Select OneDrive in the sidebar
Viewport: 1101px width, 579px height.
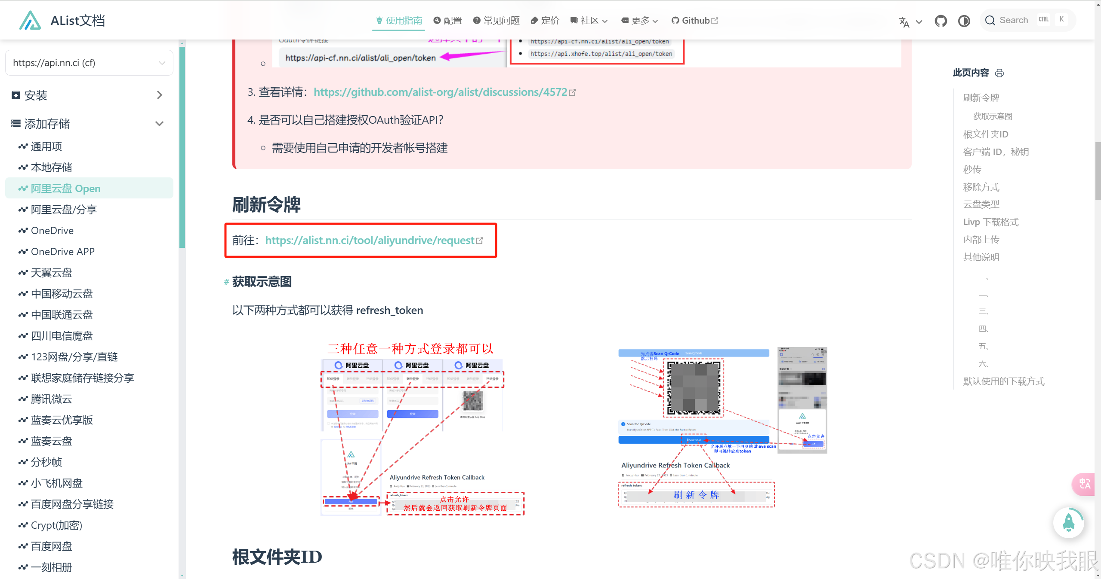[x=52, y=231]
